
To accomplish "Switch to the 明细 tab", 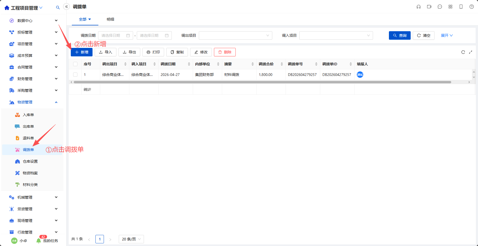I will pyautogui.click(x=111, y=19).
